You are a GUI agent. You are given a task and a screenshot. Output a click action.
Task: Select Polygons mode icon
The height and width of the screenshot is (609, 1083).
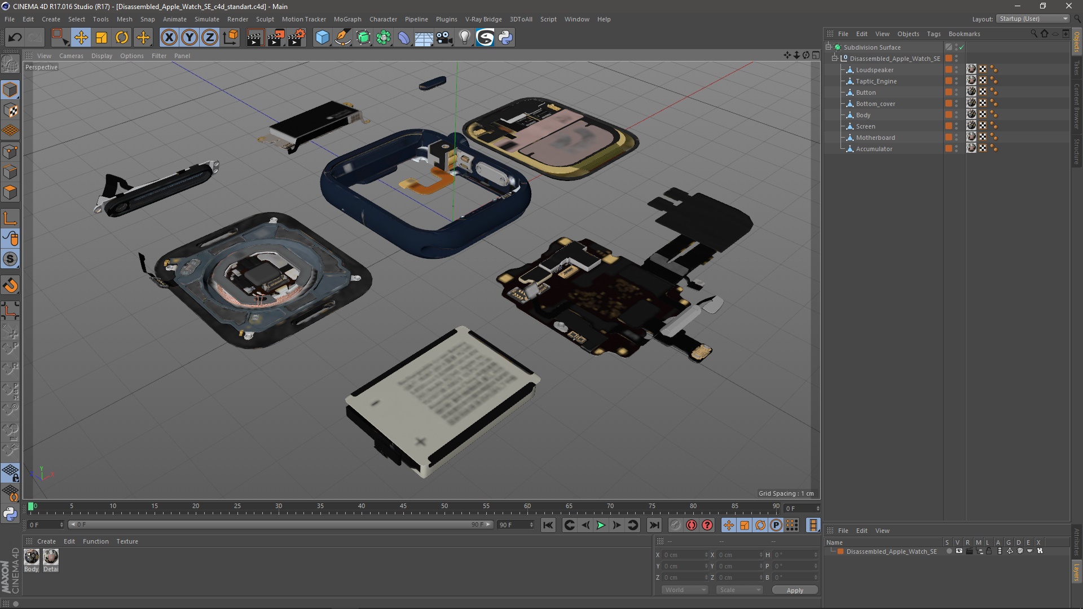[x=10, y=192]
